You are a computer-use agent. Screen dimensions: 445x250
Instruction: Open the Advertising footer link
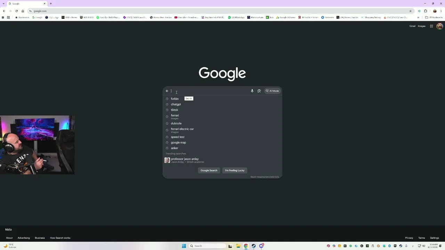[24, 238]
